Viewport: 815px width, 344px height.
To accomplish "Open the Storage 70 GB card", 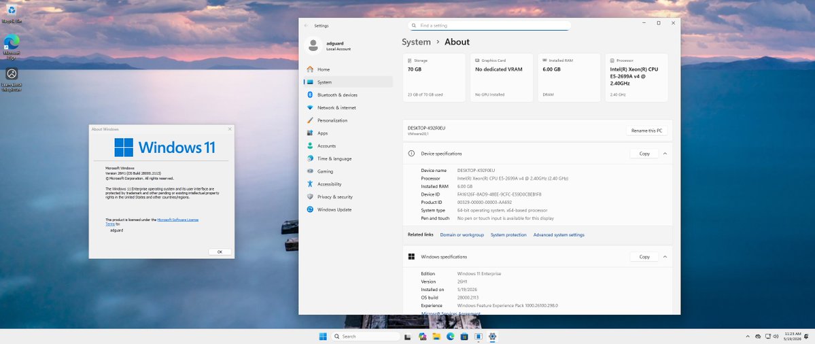I will [x=434, y=78].
